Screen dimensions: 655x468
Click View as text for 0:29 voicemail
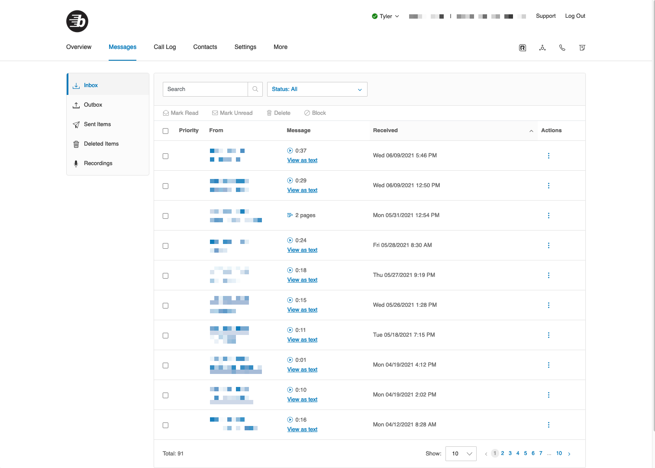point(302,190)
